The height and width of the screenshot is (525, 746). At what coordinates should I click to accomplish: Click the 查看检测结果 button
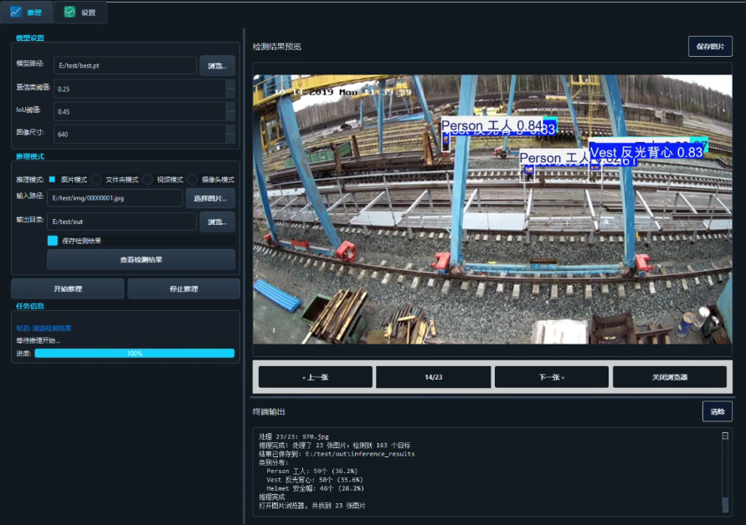(141, 259)
